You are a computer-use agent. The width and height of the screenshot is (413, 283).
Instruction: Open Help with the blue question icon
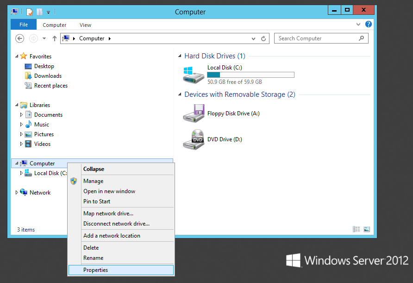point(369,24)
